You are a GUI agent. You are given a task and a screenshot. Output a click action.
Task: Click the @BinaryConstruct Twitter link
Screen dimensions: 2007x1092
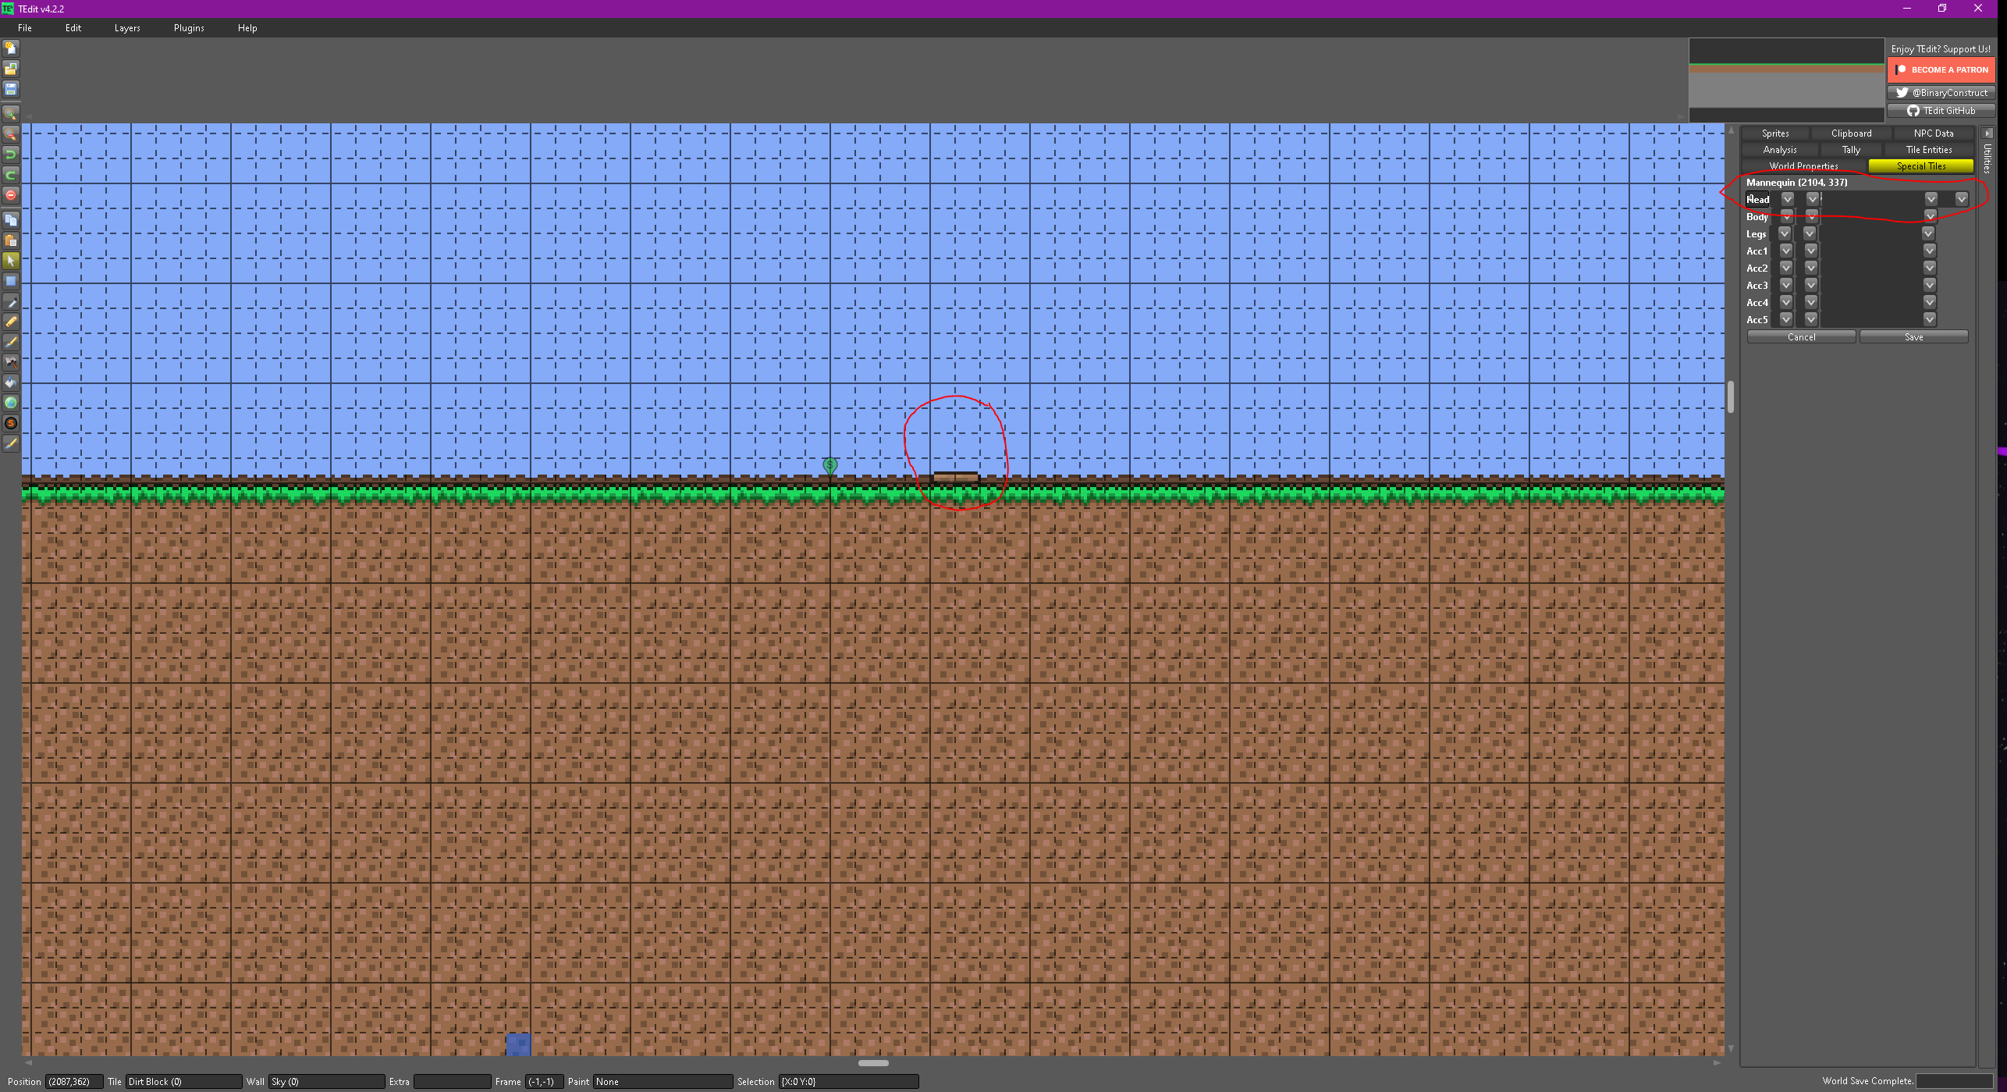pyautogui.click(x=1941, y=92)
